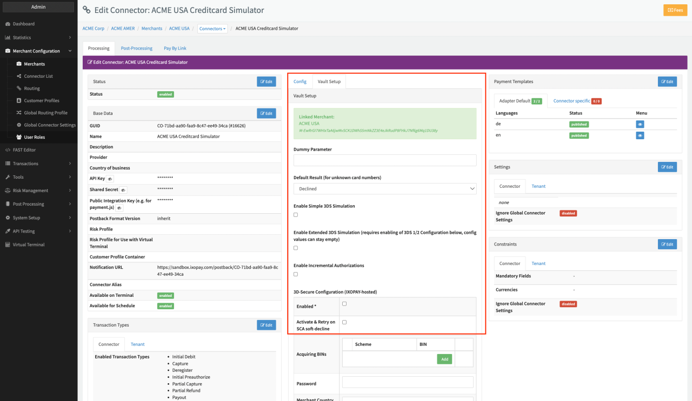692x401 pixels.
Task: Reveal the API Key value
Action: point(110,179)
